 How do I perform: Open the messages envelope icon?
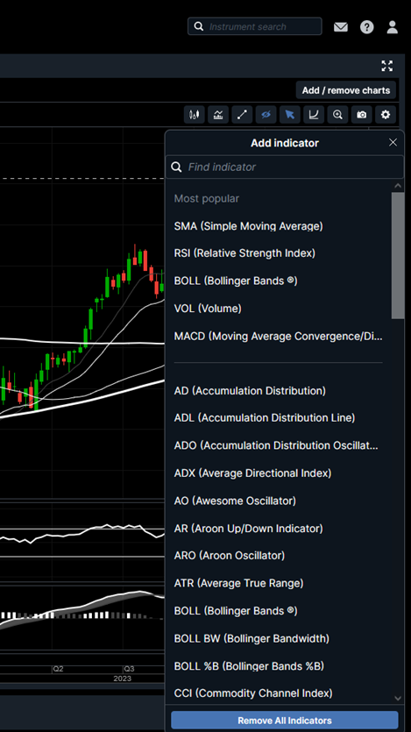341,27
